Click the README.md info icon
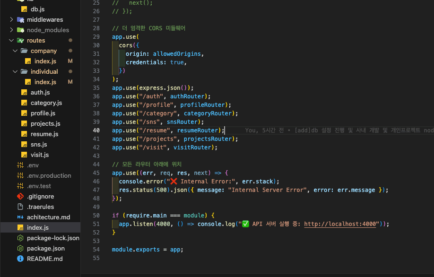 (x=20, y=259)
